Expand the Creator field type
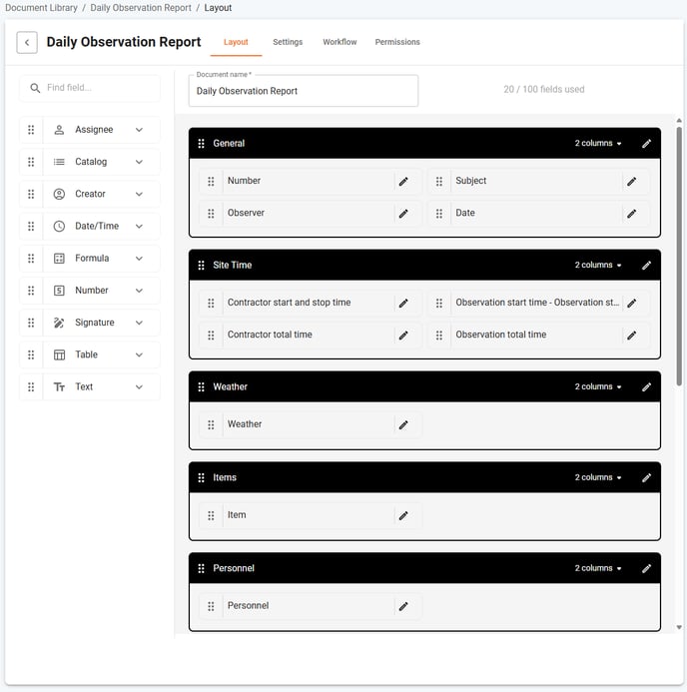 point(139,194)
